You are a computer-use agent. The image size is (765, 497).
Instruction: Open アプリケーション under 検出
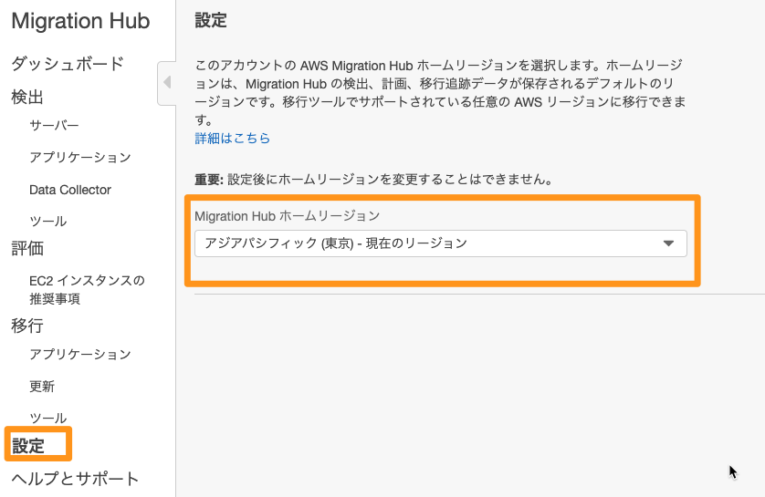tap(80, 158)
